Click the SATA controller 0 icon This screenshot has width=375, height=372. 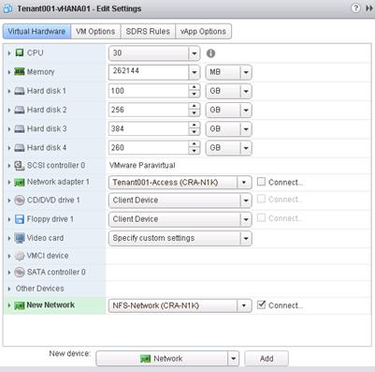(20, 273)
